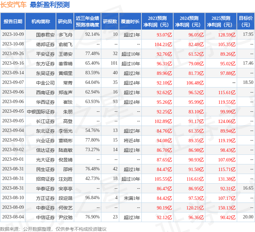The height and width of the screenshot is (232, 255).
Task: Click accuracy value 92.14%
Action: coord(92,34)
